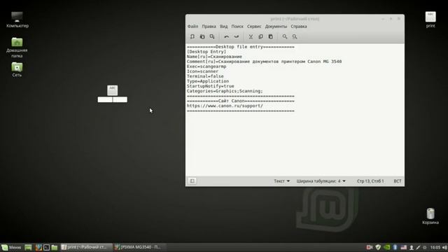448x252 pixels.
Task: Click the Icon=scanner line
Action: pos(202,71)
